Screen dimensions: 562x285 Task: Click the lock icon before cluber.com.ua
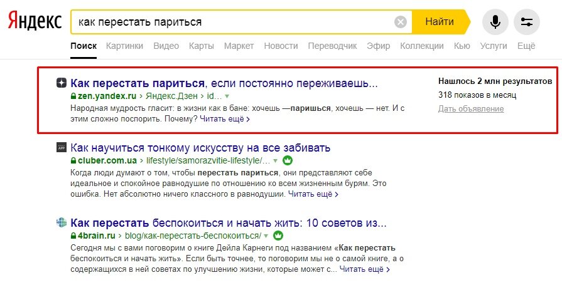(73, 160)
